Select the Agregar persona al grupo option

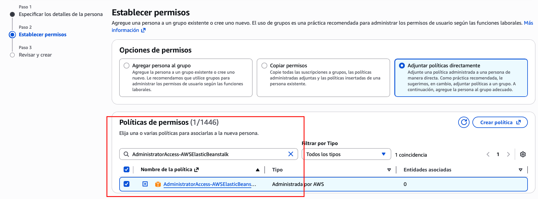127,66
